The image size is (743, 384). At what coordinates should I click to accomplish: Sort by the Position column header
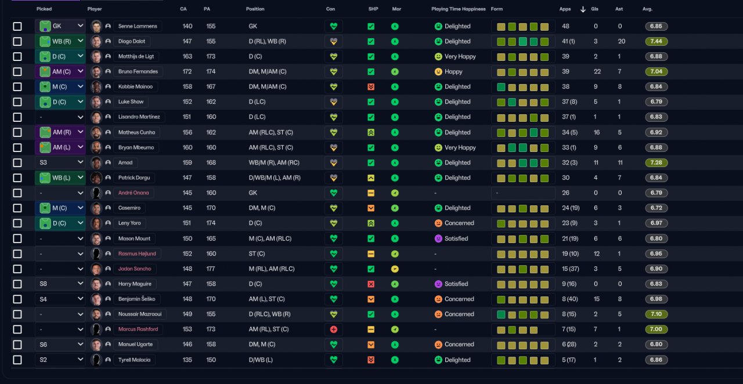tap(255, 9)
